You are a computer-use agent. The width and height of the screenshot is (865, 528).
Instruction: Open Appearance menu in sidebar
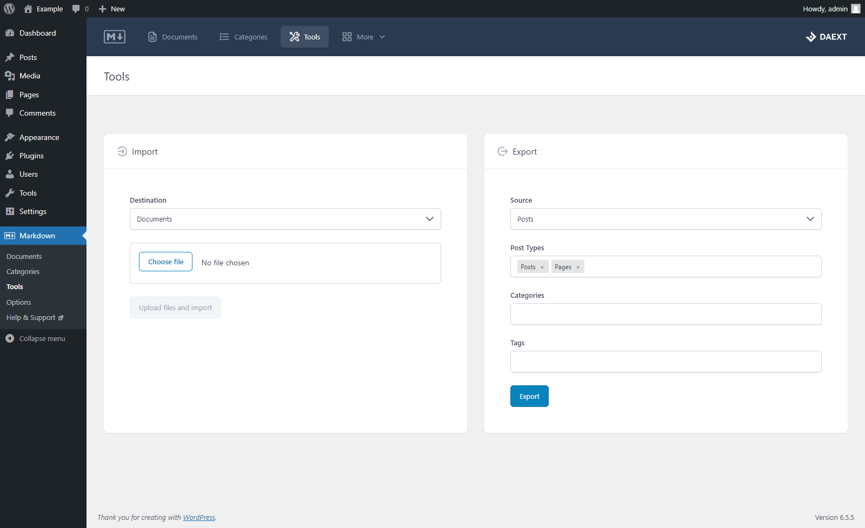43,137
